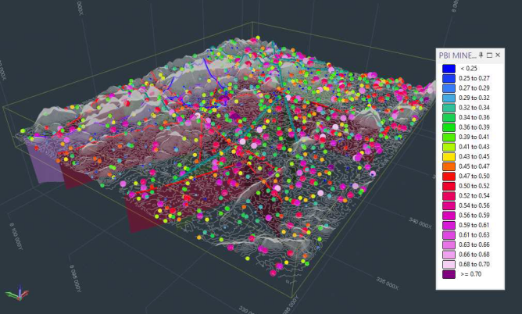Pick the swatch for 0.32 to 0.34
This screenshot has width=522, height=314.
pos(449,108)
